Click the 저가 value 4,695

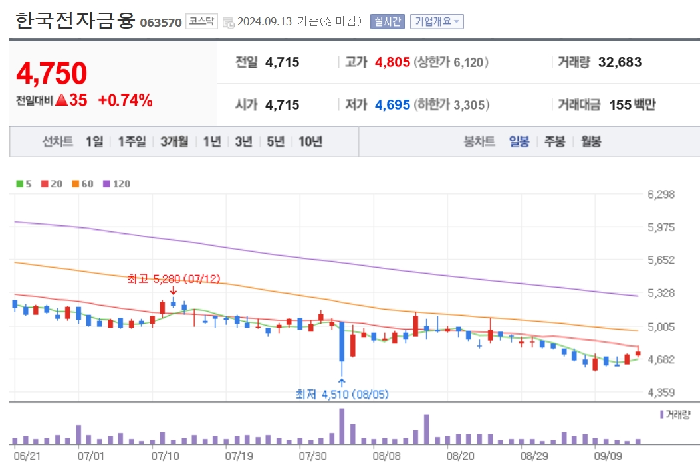pos(392,105)
